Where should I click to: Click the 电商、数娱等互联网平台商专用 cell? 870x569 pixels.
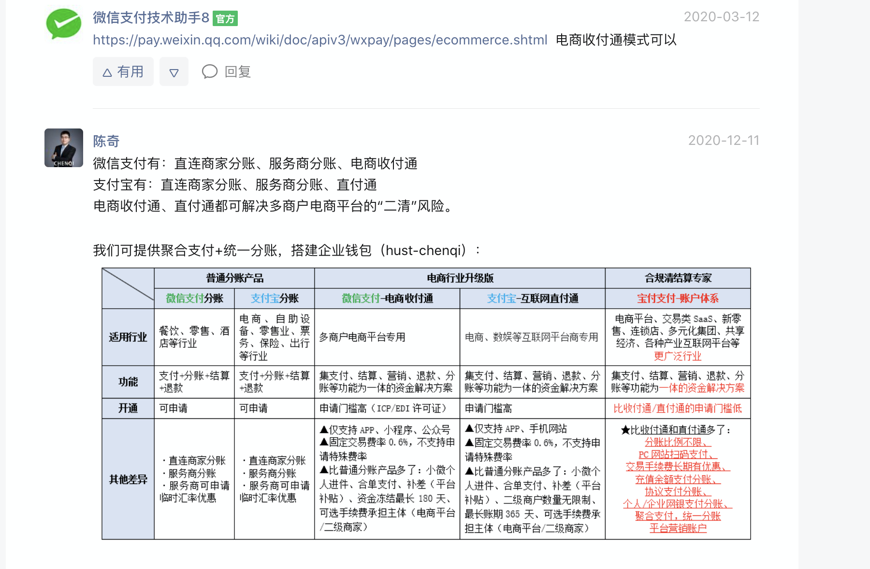pos(533,337)
